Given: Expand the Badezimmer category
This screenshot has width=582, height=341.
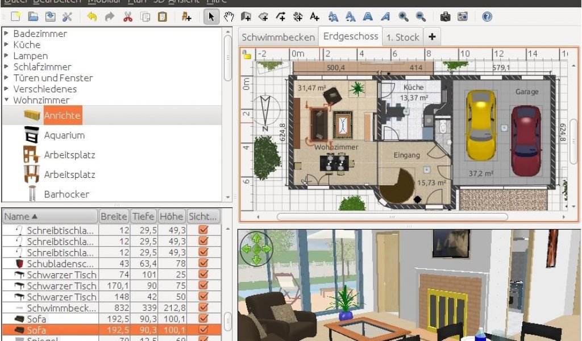Looking at the screenshot, I should pyautogui.click(x=6, y=34).
